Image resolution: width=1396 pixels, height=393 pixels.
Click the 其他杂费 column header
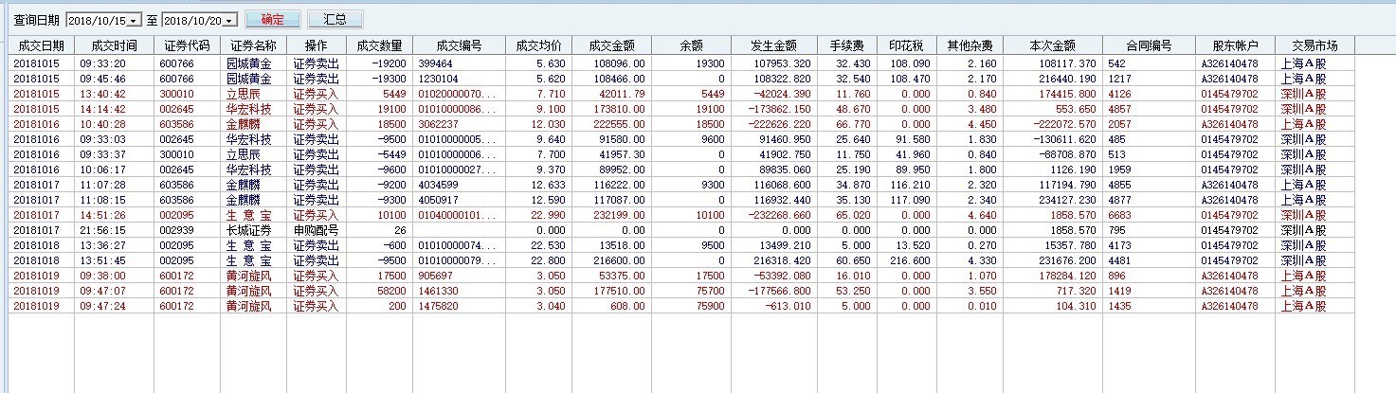point(970,45)
